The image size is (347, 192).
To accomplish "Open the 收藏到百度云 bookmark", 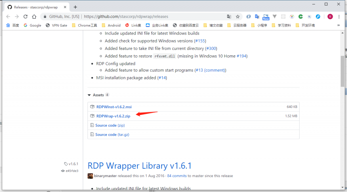I will (x=186, y=25).
